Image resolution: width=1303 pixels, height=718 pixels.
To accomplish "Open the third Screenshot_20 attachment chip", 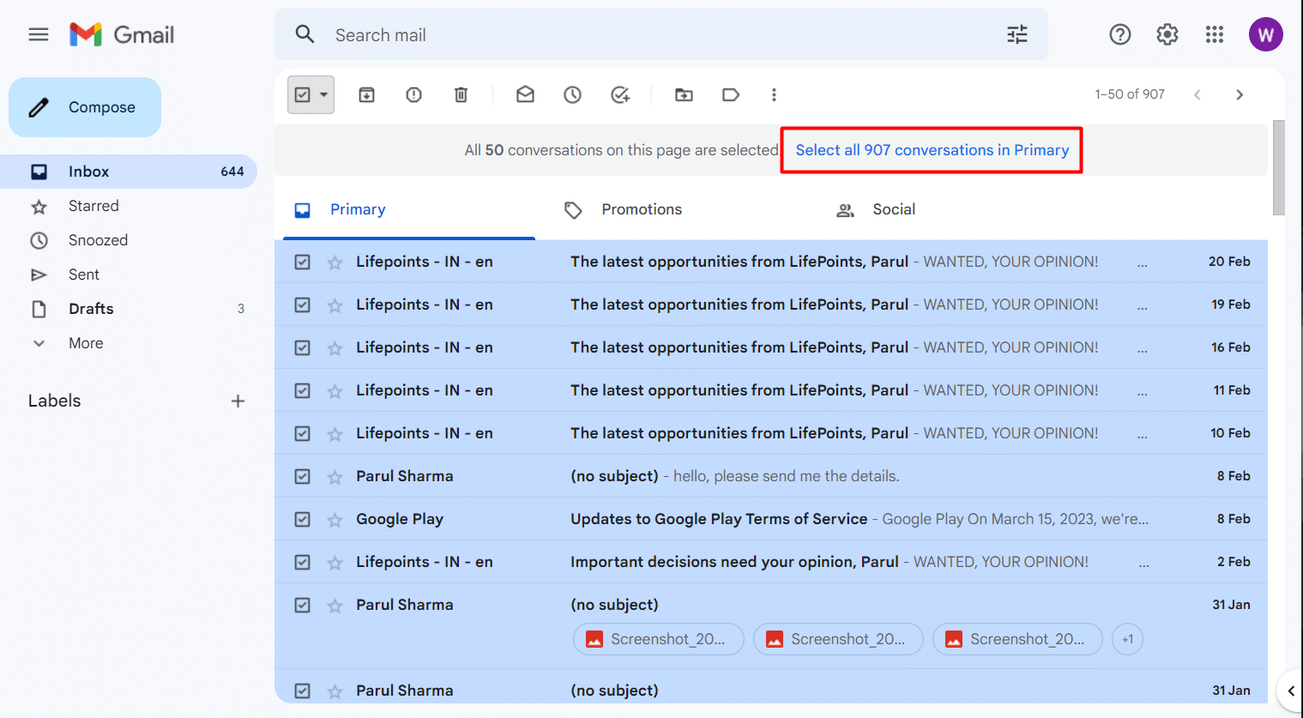I will pyautogui.click(x=1017, y=639).
